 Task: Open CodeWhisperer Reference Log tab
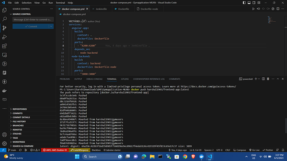click(149, 79)
